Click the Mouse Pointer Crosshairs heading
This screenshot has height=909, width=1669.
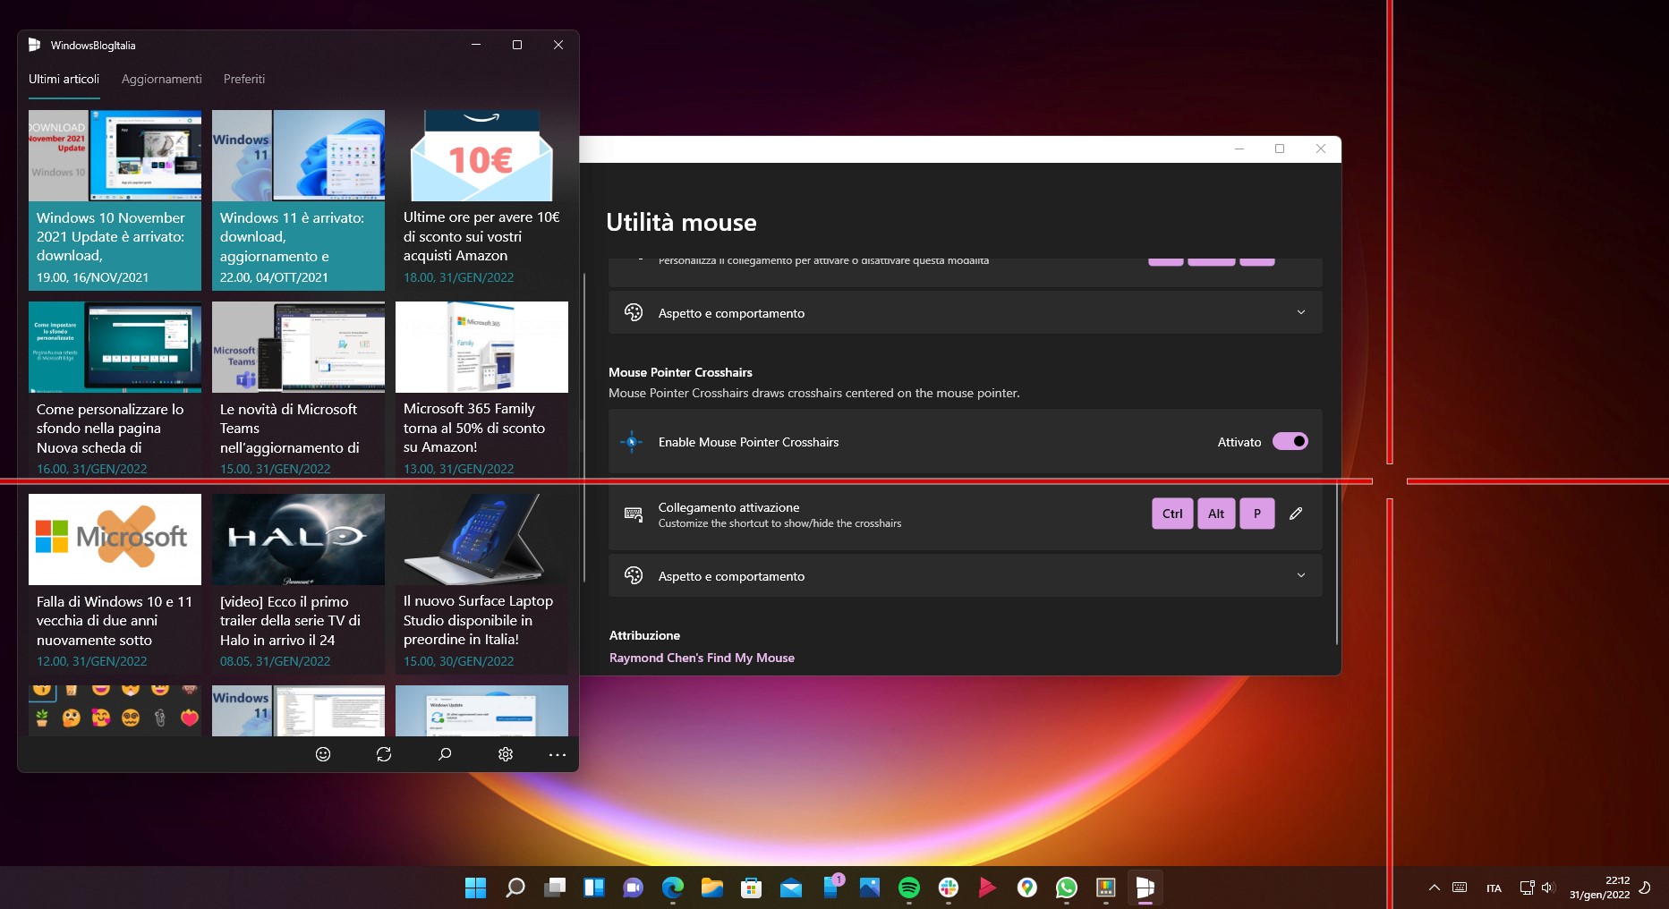(x=680, y=372)
